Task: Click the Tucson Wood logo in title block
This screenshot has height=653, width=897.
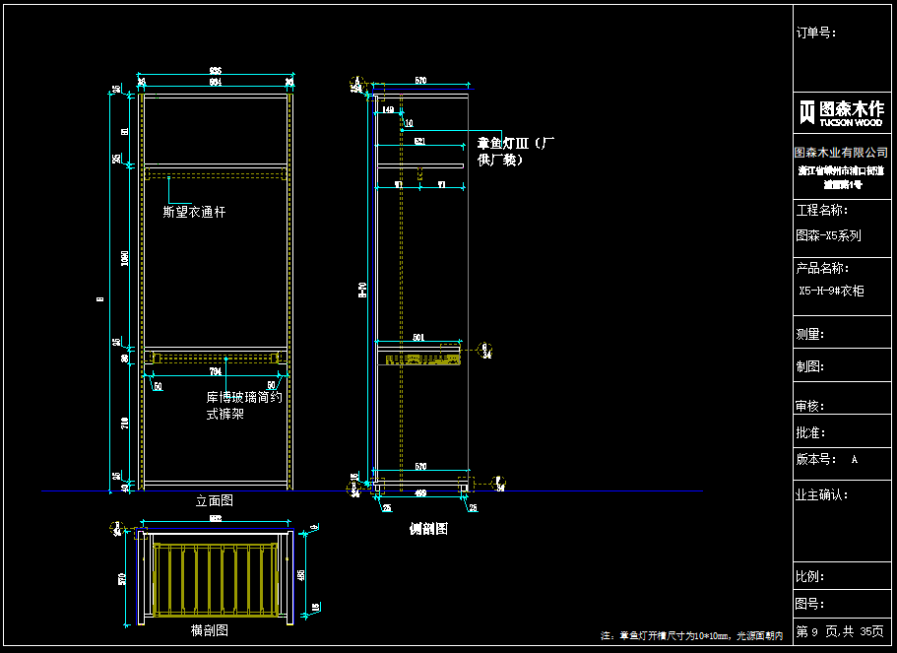Action: coord(841,112)
